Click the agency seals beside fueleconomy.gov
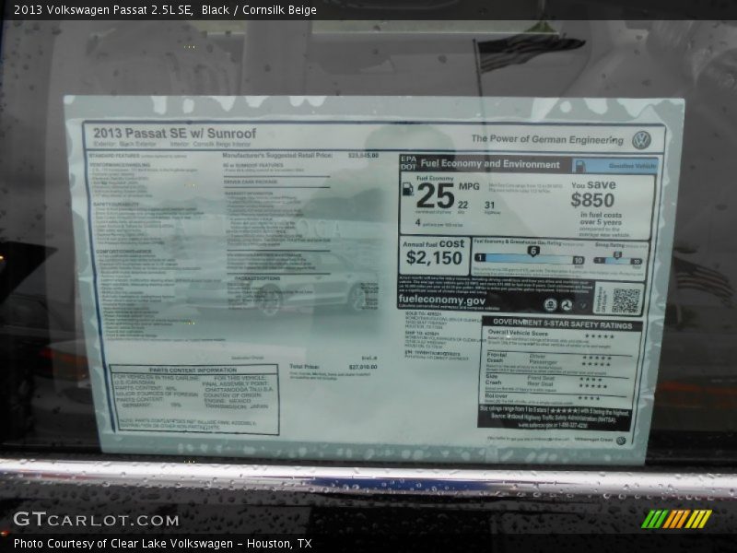Viewport: 737px width, 553px height. [x=566, y=305]
